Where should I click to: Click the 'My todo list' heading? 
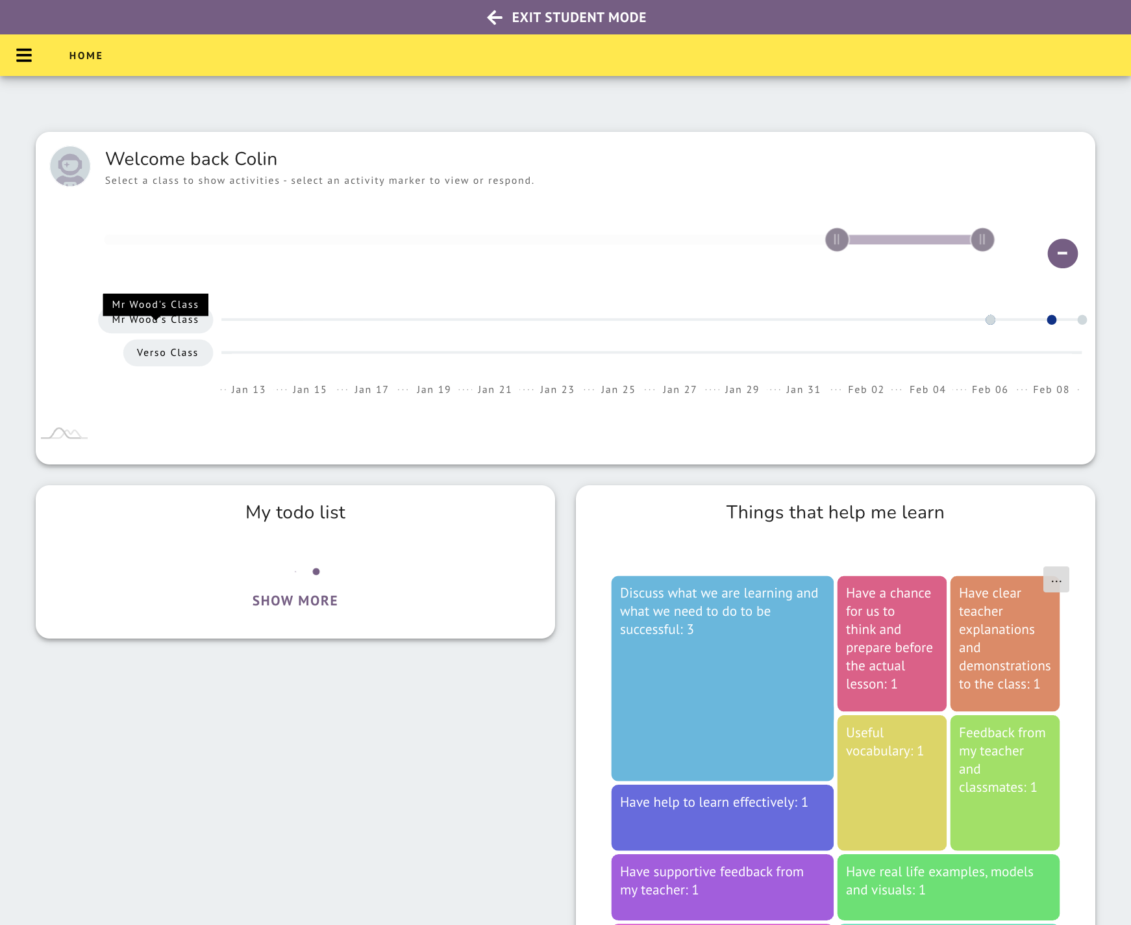click(295, 513)
